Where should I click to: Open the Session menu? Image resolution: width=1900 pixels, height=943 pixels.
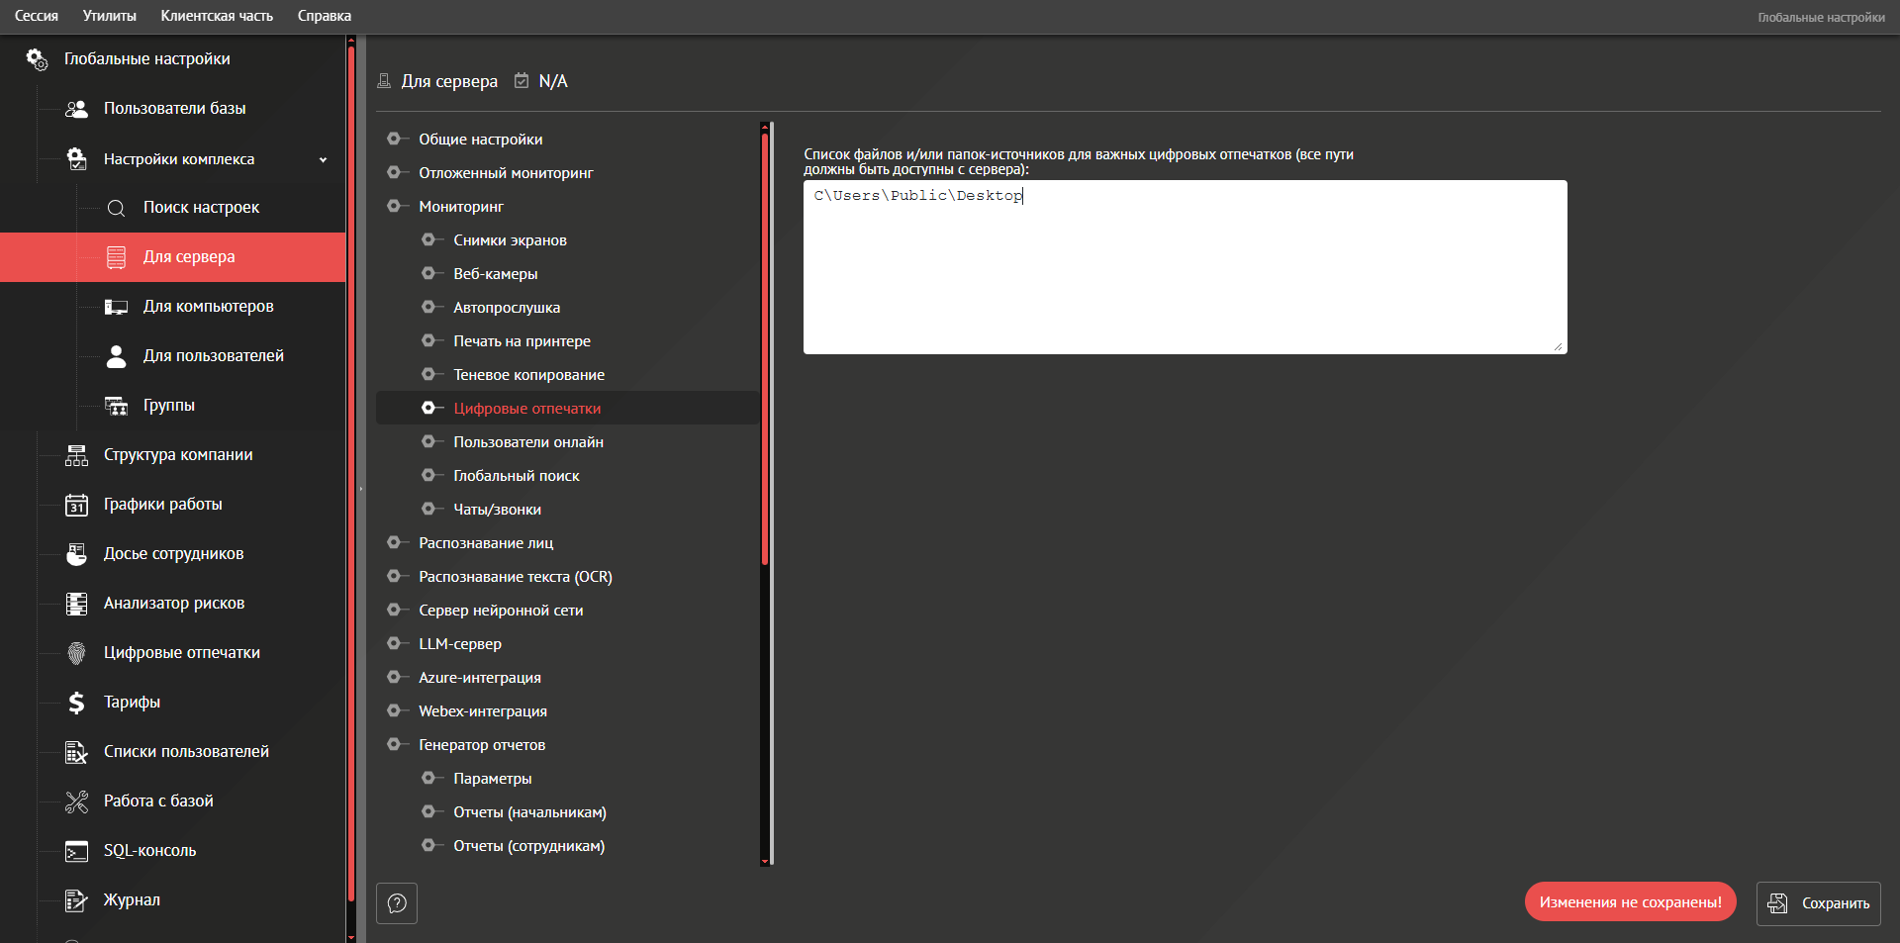pyautogui.click(x=37, y=16)
